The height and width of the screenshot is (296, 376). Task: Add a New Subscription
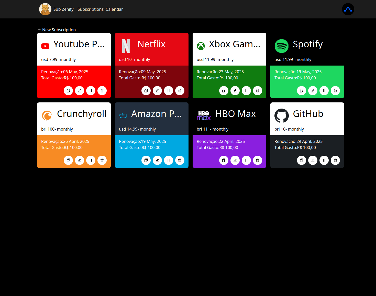tap(57, 29)
